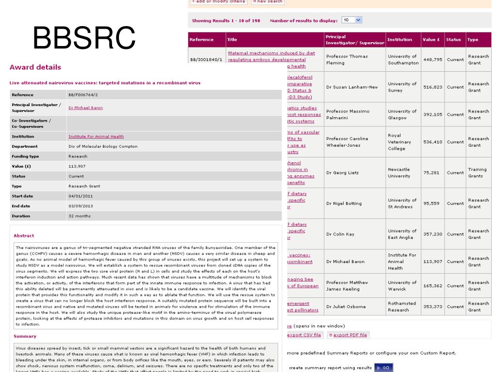This screenshot has height=372, width=497.
Task: Click the GO button for summary report
Action: (383, 368)
